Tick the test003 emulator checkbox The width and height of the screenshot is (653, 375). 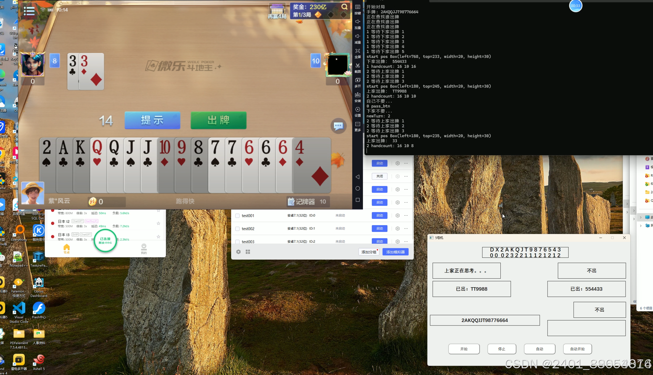click(237, 242)
